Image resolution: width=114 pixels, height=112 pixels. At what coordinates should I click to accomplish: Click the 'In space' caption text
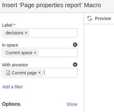[10, 45]
